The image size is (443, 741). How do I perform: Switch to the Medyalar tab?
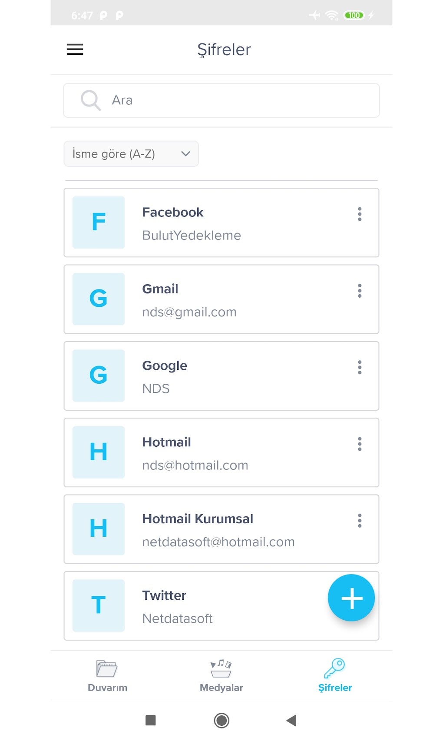221,675
